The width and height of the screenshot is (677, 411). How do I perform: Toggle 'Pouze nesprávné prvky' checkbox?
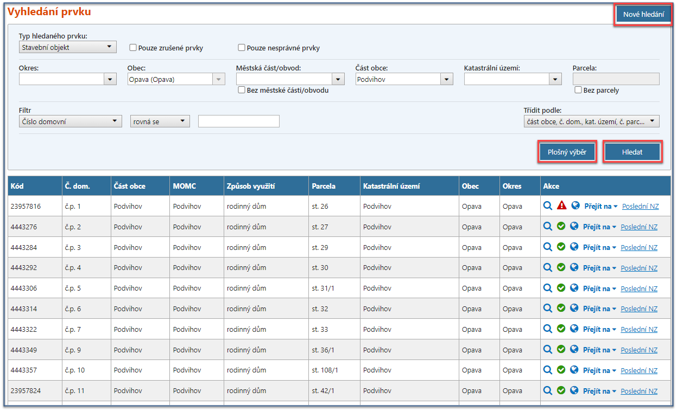[x=242, y=48]
